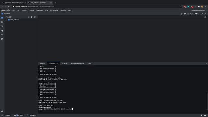
Task: Switch to the first goormIDE browser tab
Action: pos(14,3)
